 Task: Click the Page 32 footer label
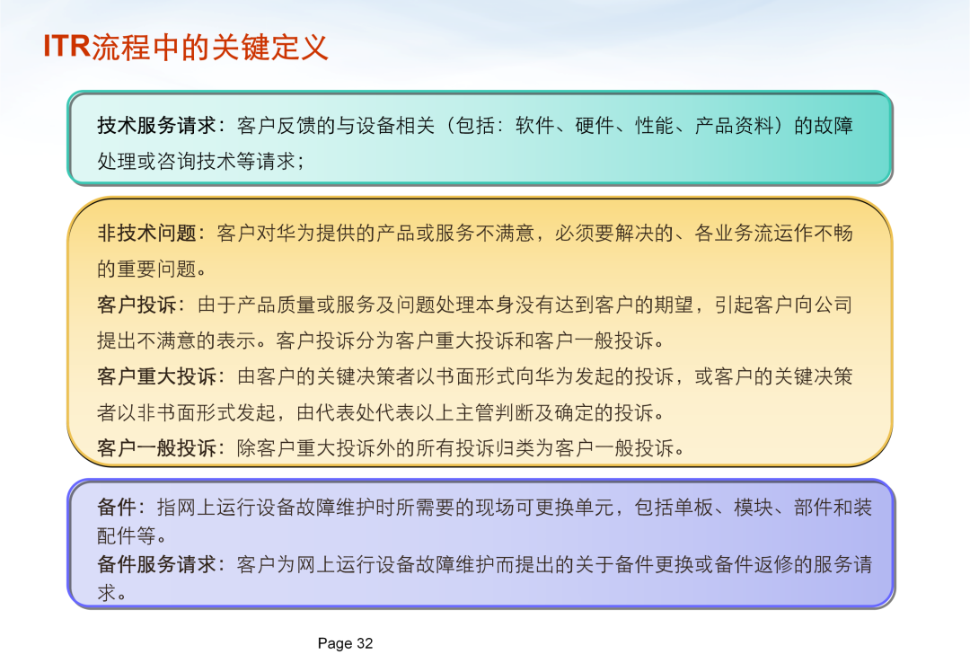coord(345,643)
